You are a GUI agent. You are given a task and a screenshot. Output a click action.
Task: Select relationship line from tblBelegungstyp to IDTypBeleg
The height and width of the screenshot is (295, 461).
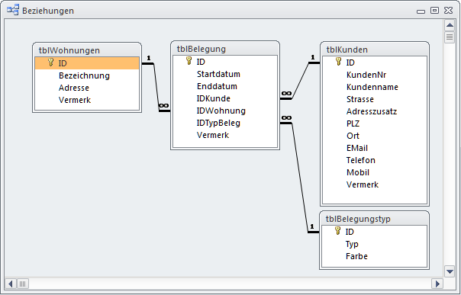pyautogui.click(x=300, y=178)
